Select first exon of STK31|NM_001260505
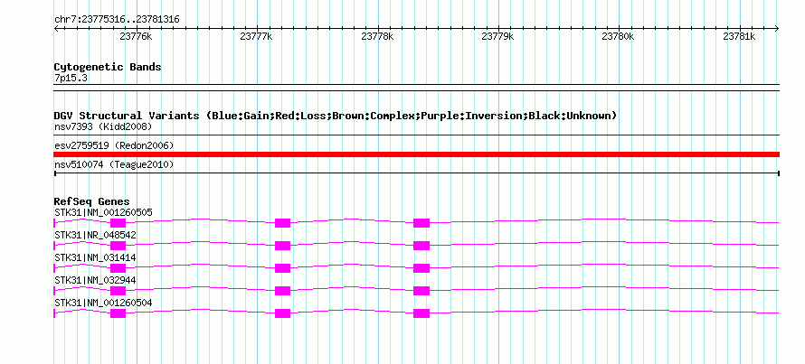Image resolution: width=805 pixels, height=364 pixels. tap(118, 222)
